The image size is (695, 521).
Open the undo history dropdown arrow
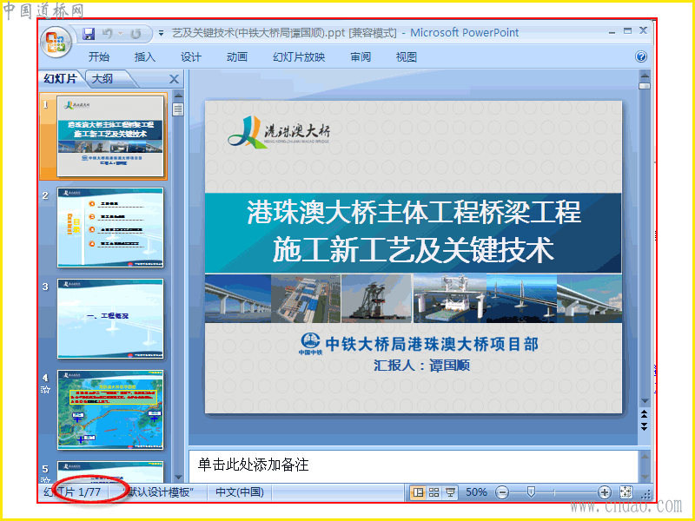(120, 34)
